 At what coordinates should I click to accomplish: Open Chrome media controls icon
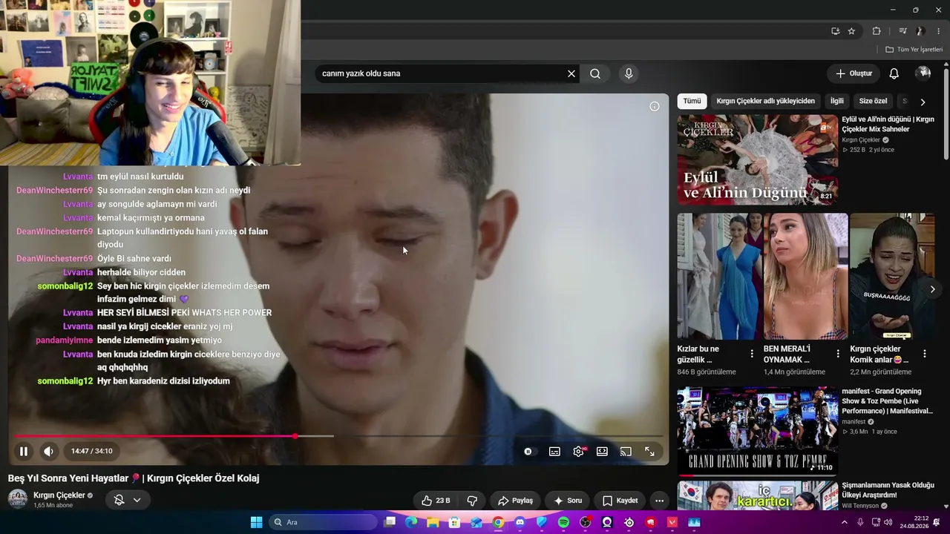tap(902, 31)
